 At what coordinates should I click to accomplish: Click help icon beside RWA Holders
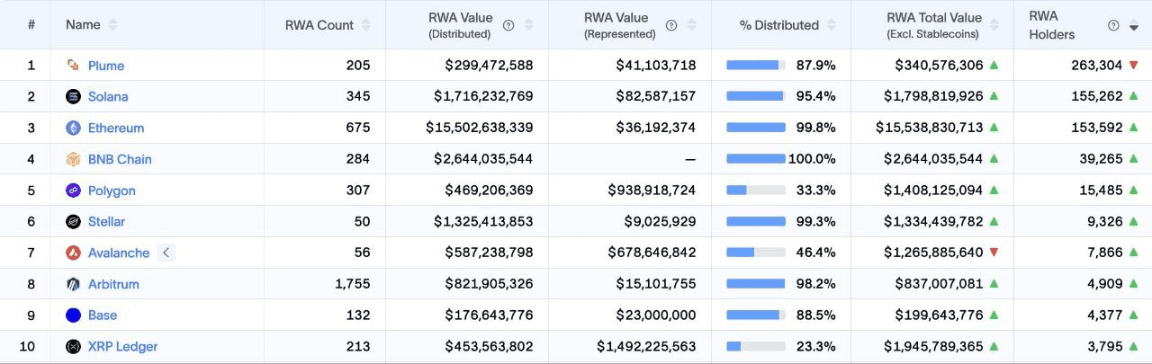click(1113, 25)
